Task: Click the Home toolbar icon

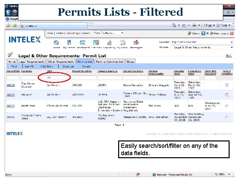Action: 56,42
